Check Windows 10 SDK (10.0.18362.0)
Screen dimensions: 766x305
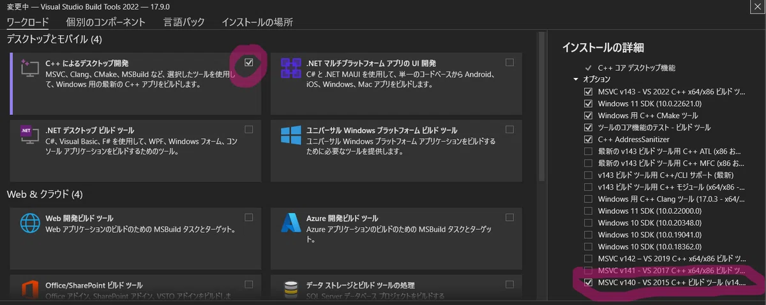[x=588, y=247]
